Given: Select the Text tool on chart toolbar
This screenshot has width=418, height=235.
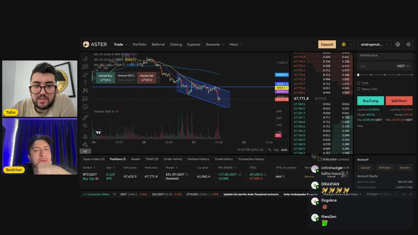Looking at the screenshot, I should click(x=85, y=83).
